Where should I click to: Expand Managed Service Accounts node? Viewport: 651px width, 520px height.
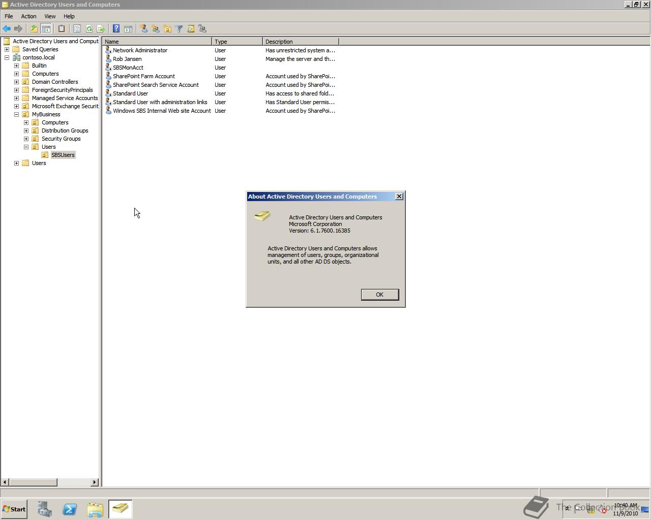coord(16,98)
